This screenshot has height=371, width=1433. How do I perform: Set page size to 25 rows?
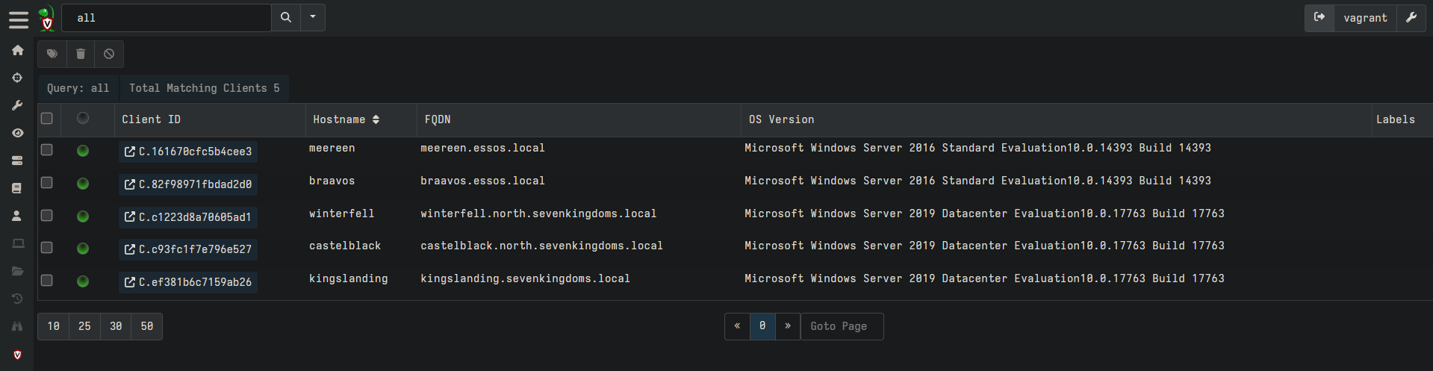pyautogui.click(x=84, y=326)
